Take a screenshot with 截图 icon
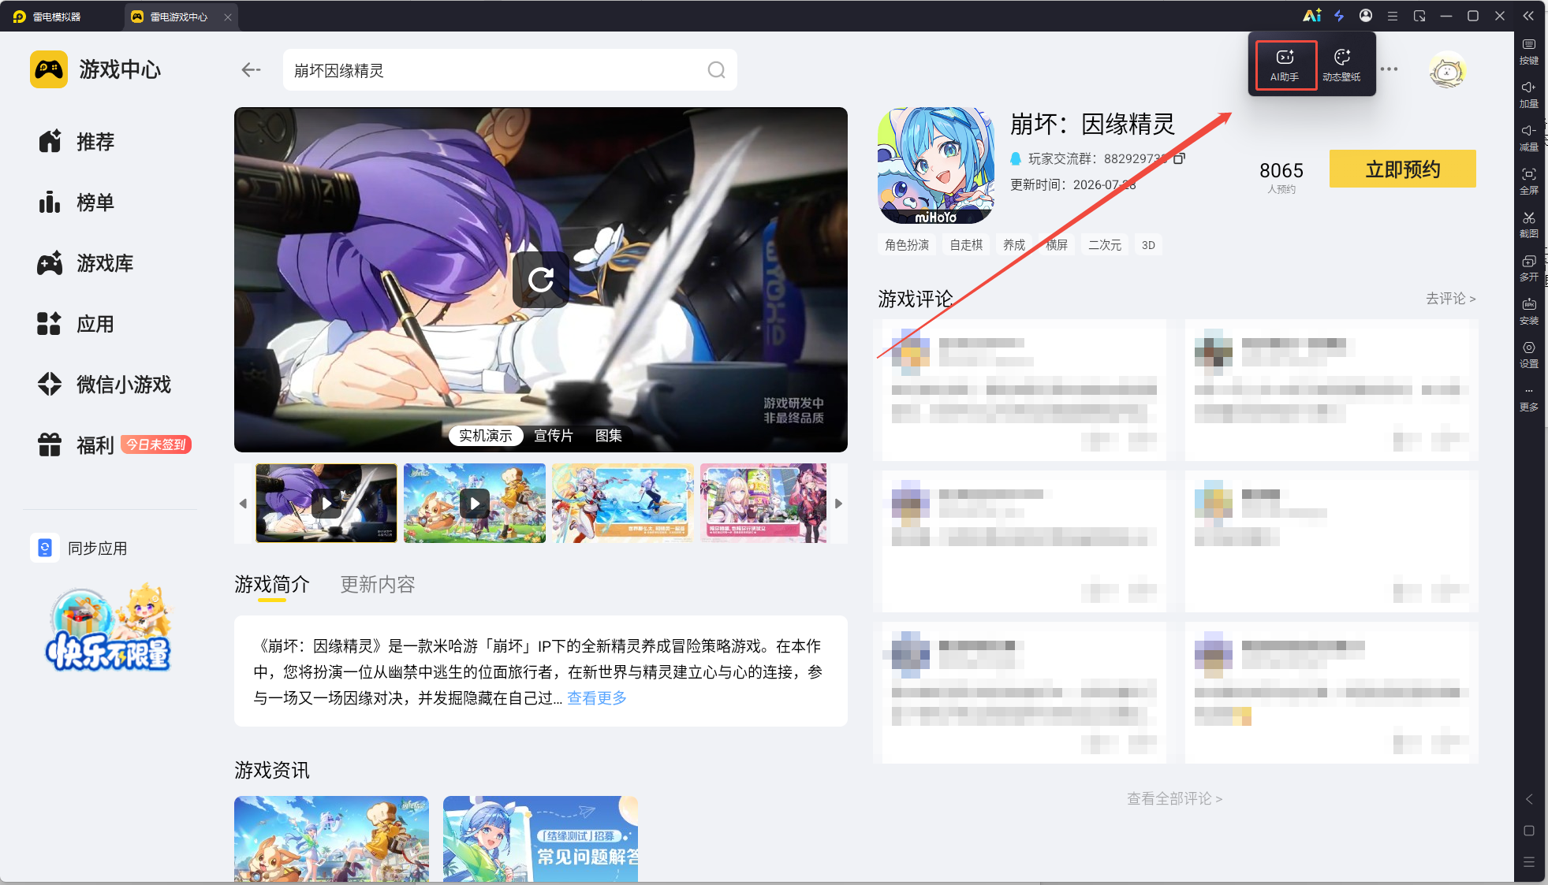The image size is (1548, 885). [1529, 225]
